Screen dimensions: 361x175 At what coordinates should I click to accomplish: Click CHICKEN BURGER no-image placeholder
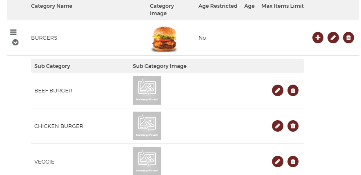pyautogui.click(x=147, y=126)
